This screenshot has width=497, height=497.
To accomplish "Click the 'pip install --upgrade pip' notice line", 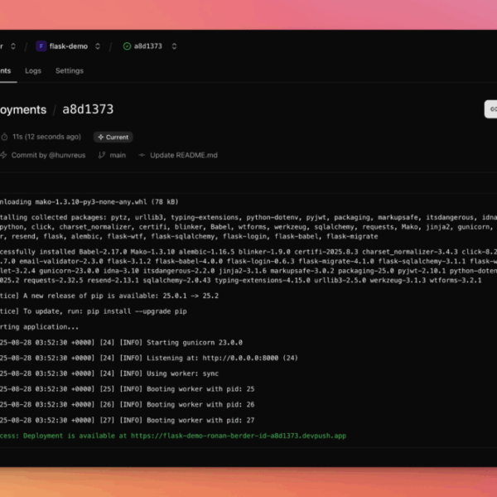I will pyautogui.click(x=94, y=311).
